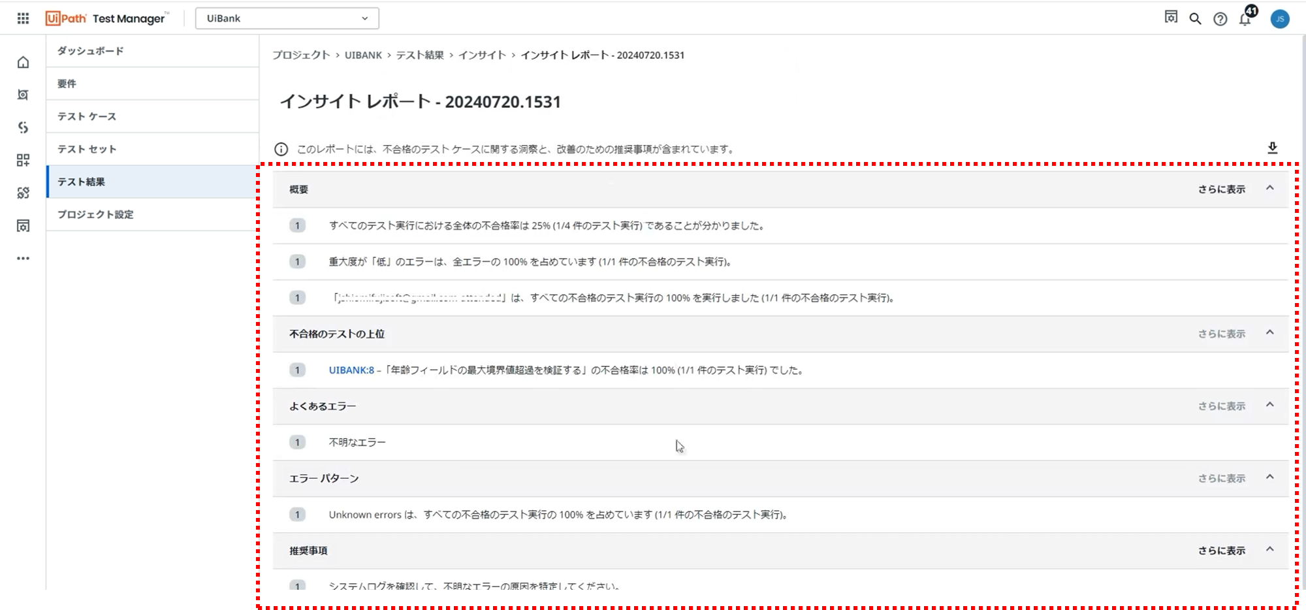Click the UiPath Test Manager logo
Viewport: 1306px width, 610px height.
pyautogui.click(x=106, y=18)
